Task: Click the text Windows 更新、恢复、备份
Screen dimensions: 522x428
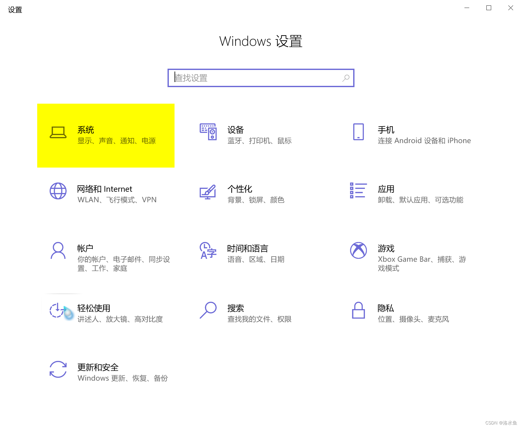Action: click(x=123, y=378)
